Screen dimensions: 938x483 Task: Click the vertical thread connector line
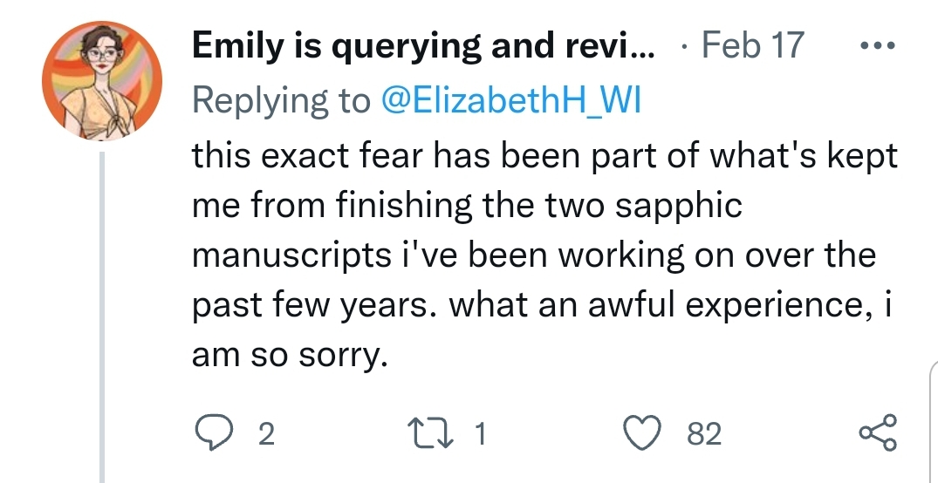[x=102, y=316]
